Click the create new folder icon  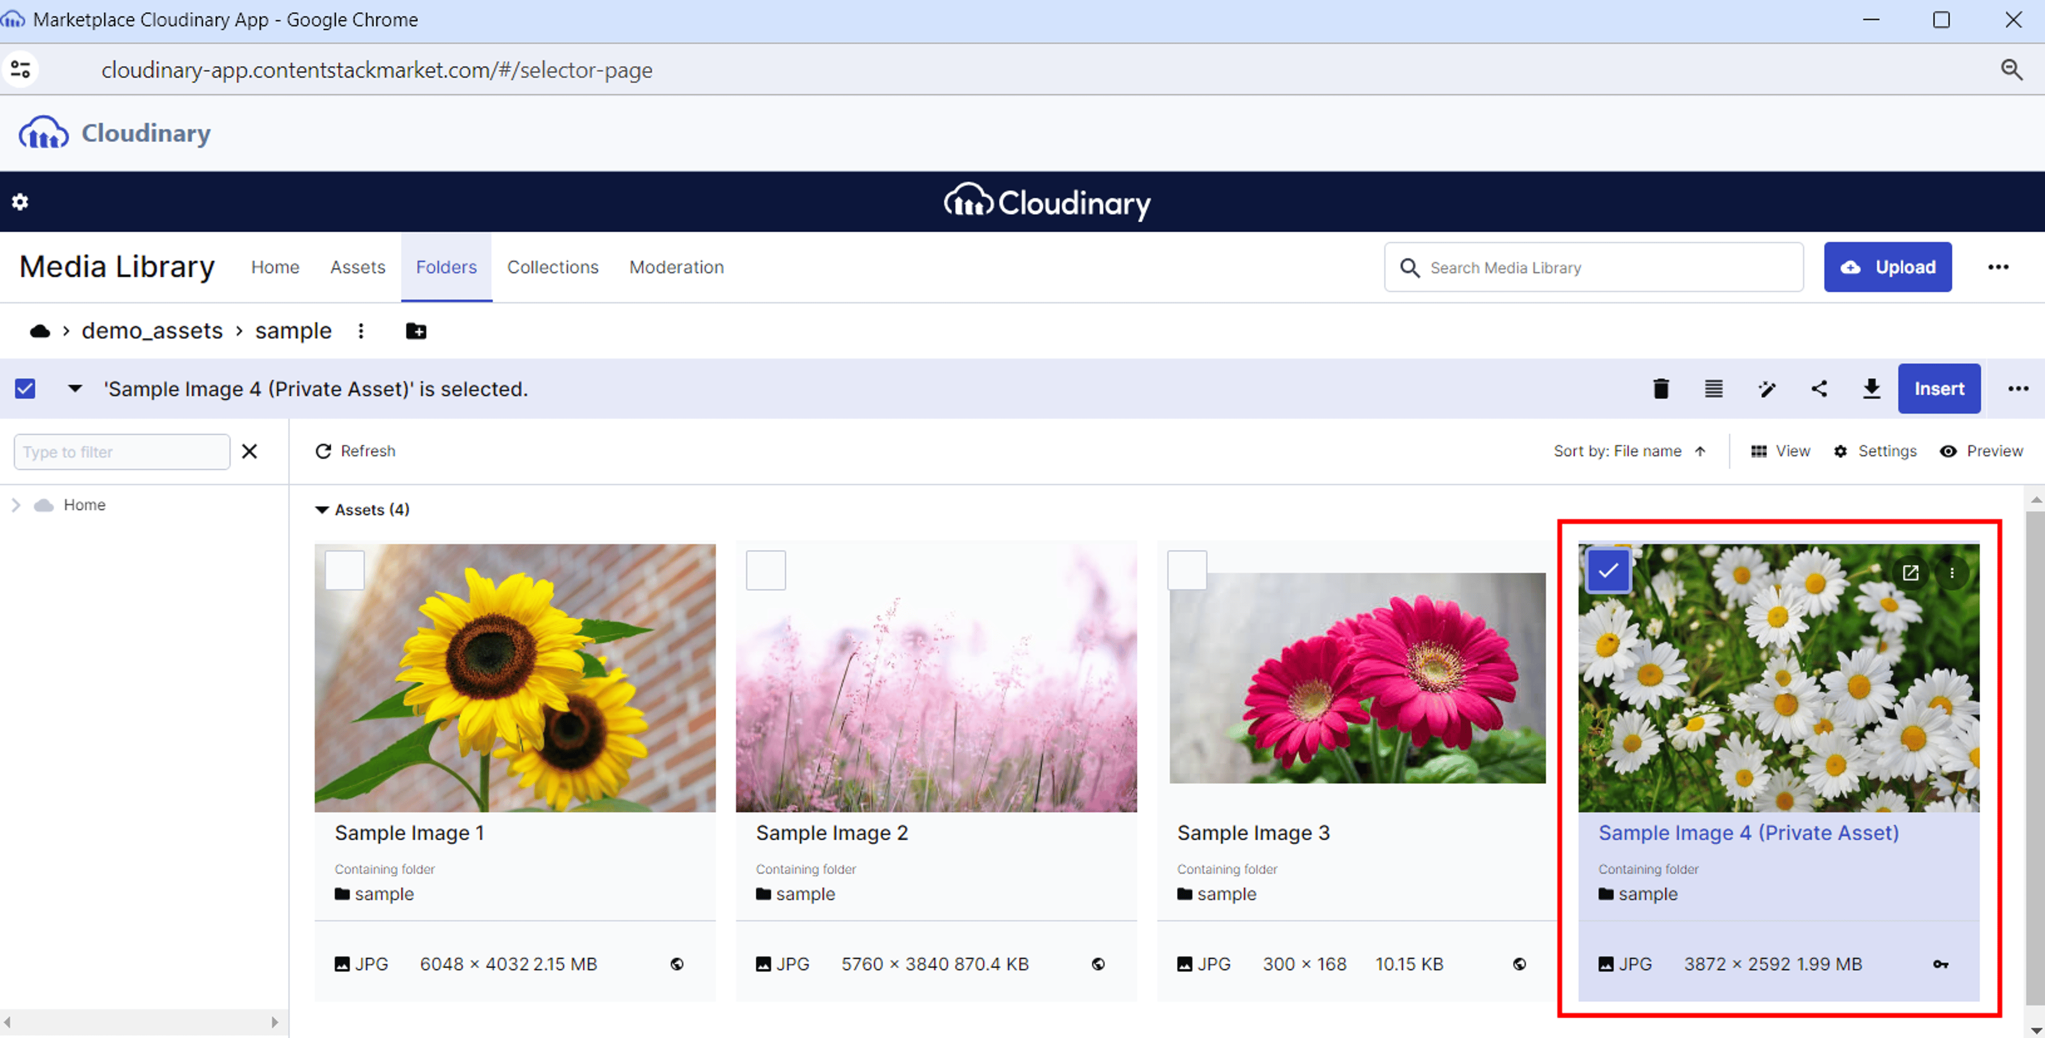416,331
